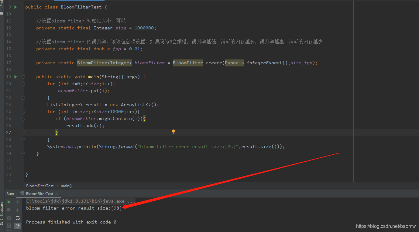The width and height of the screenshot is (419, 232).
Task: Click console output line with size:[98]
Action: 74,208
